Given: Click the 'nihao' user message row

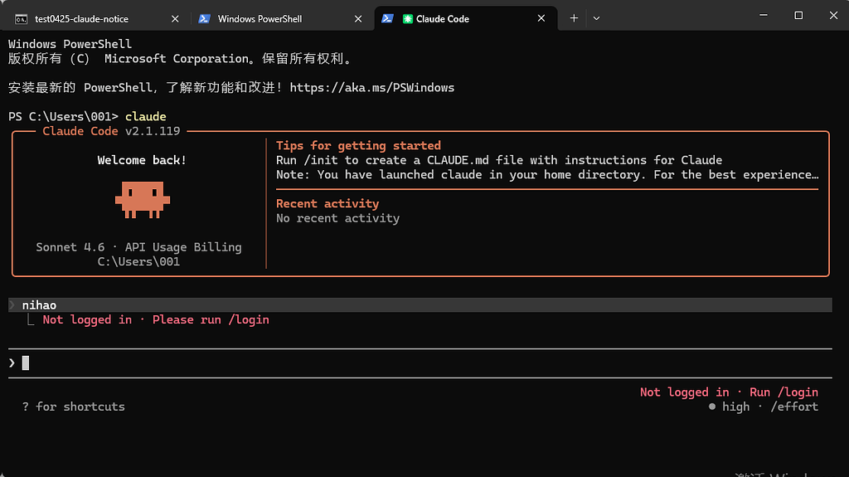Looking at the screenshot, I should [420, 305].
